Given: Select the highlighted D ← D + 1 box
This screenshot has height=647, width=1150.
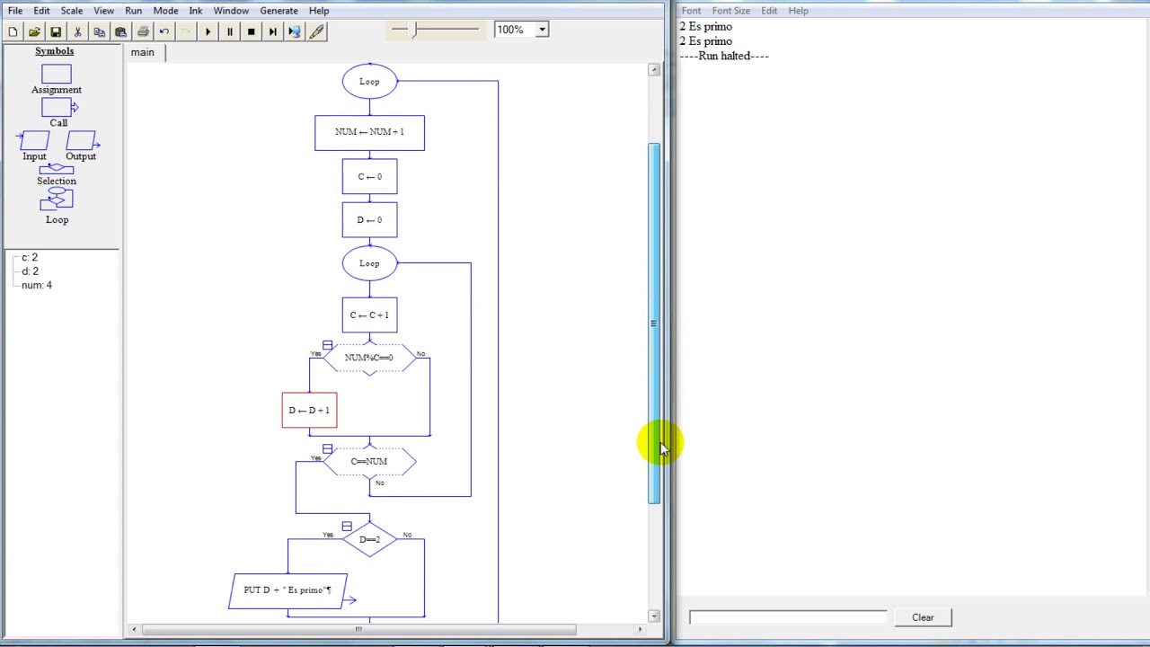Looking at the screenshot, I should point(309,411).
